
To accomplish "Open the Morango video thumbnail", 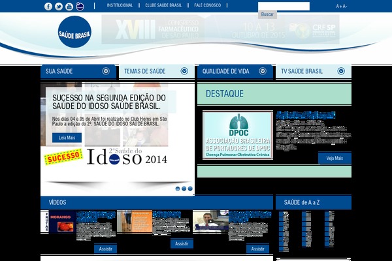I will 58,222.
